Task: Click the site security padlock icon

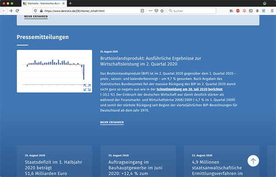Action: click(x=41, y=11)
